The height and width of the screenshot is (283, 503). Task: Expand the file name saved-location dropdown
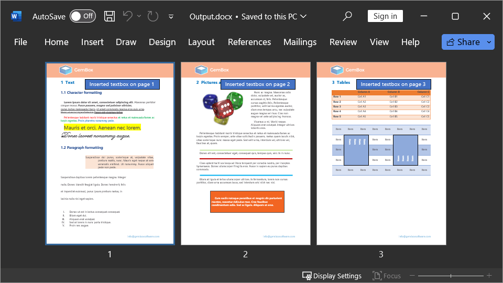pos(303,16)
